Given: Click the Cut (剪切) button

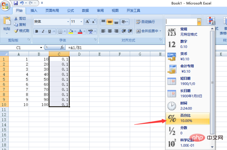Looking at the screenshot, I should 20,19.
